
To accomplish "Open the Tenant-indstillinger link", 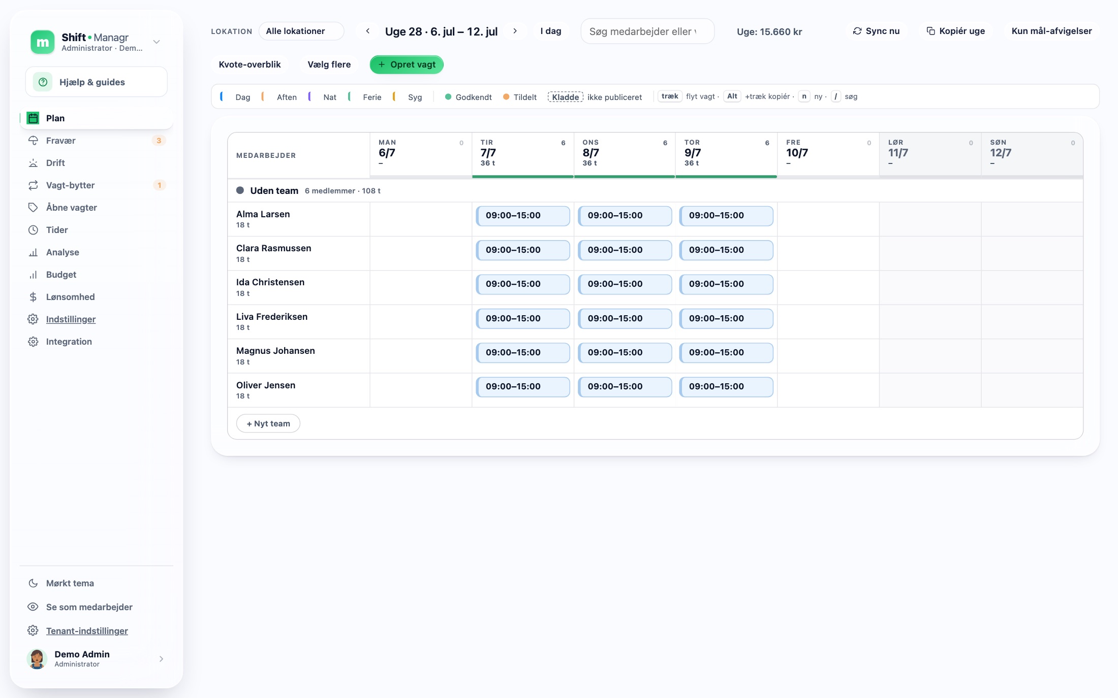I will 87,631.
